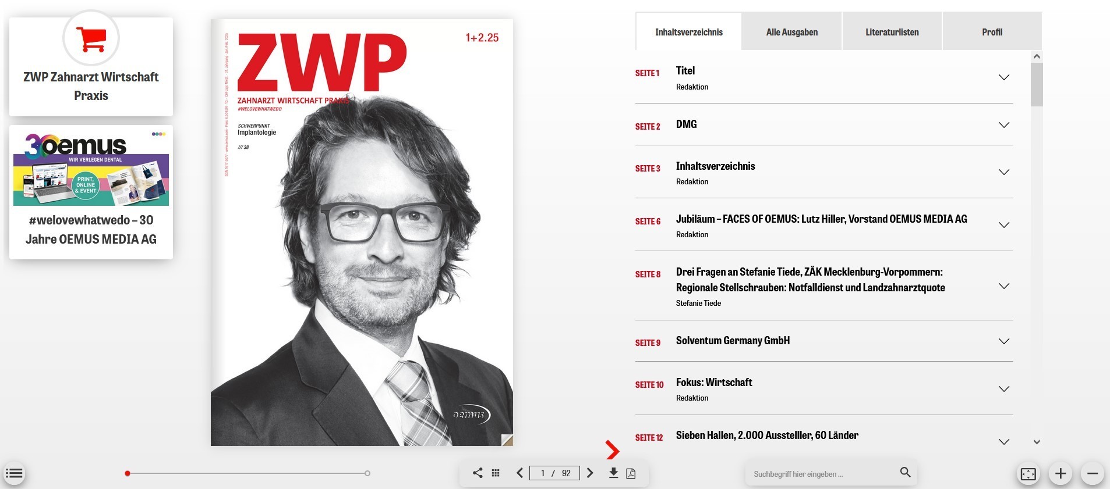Click the contents scrollbar up arrow
Image resolution: width=1110 pixels, height=489 pixels.
[x=1037, y=56]
